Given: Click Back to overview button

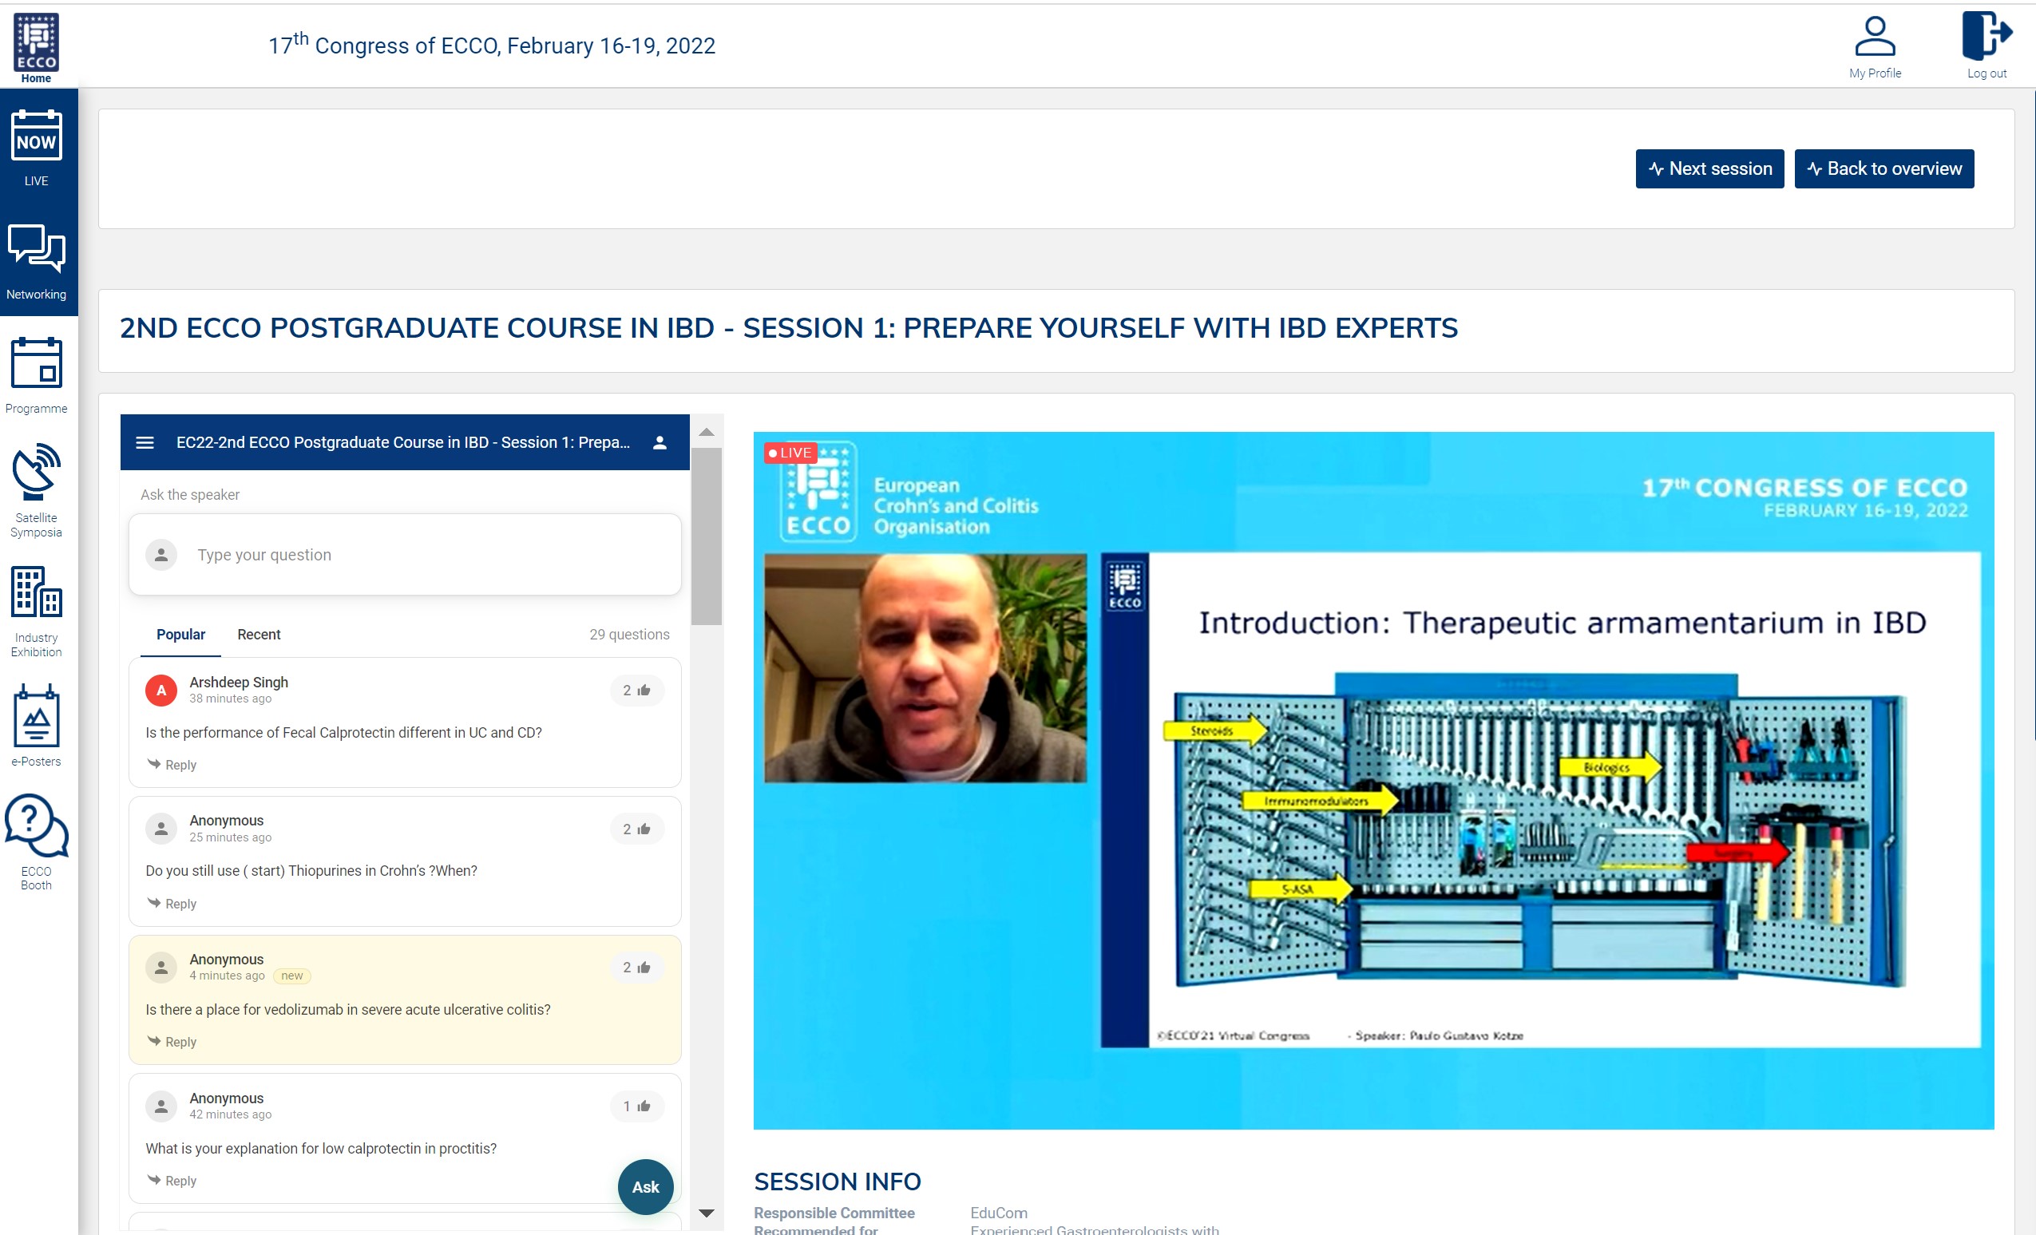Looking at the screenshot, I should tap(1884, 168).
